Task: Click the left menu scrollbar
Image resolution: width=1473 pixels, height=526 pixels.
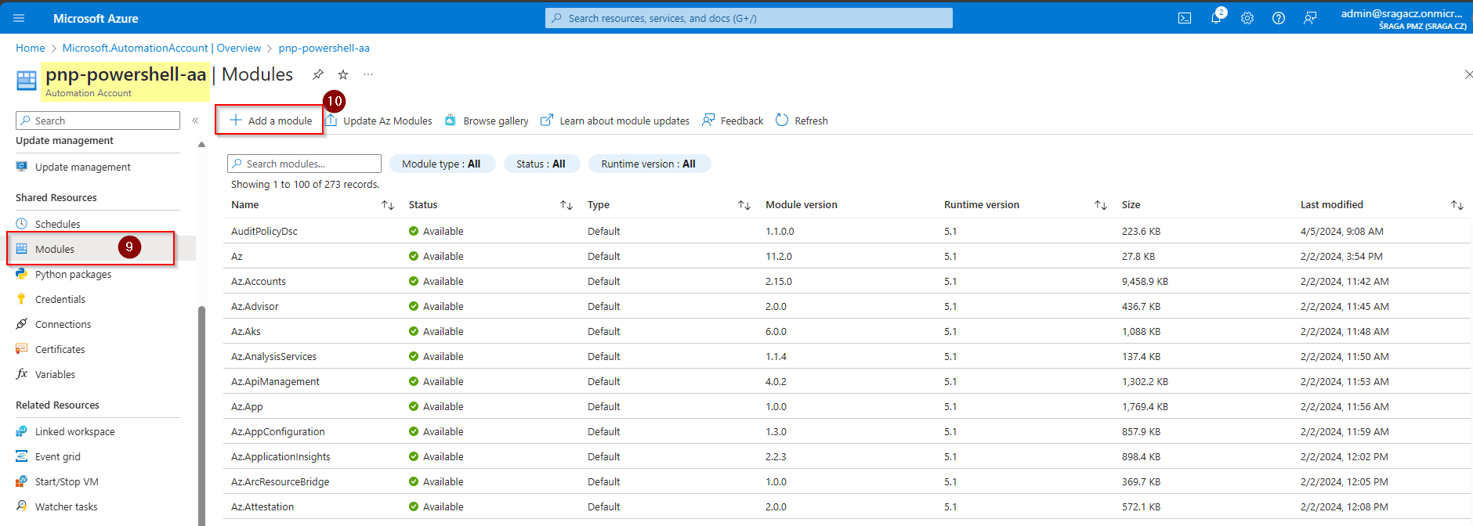Action: [201, 415]
